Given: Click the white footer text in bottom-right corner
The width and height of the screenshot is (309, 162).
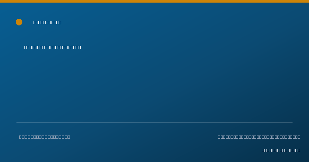Looking at the screenshot, I should click(281, 150).
